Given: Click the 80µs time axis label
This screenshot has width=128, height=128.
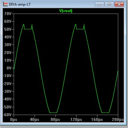Looking at the screenshot, I should click(x=55, y=119).
